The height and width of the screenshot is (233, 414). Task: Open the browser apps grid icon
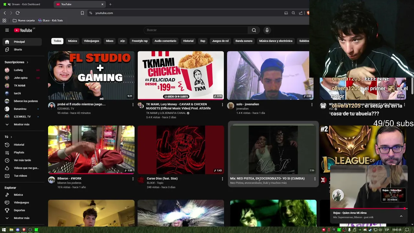tap(4, 20)
